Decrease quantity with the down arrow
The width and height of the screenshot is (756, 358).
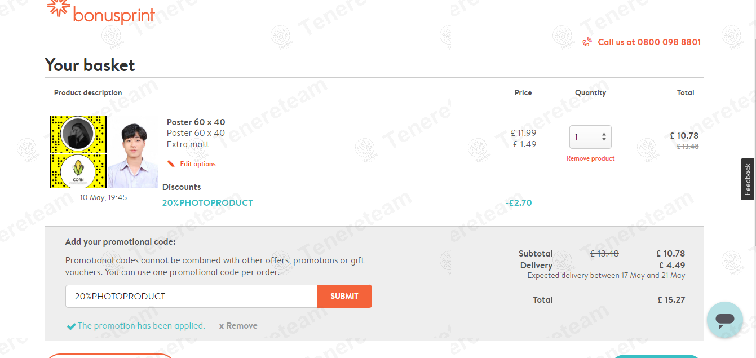click(x=604, y=139)
